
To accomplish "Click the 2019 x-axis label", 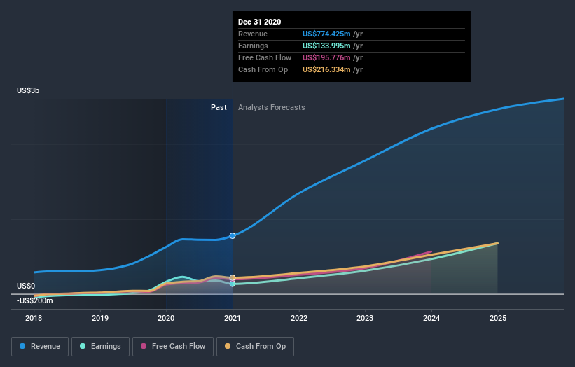I will (100, 318).
